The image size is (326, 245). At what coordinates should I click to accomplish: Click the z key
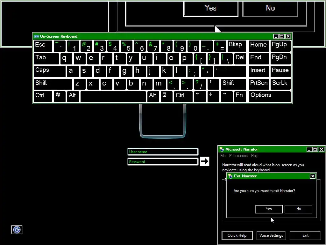(x=80, y=84)
